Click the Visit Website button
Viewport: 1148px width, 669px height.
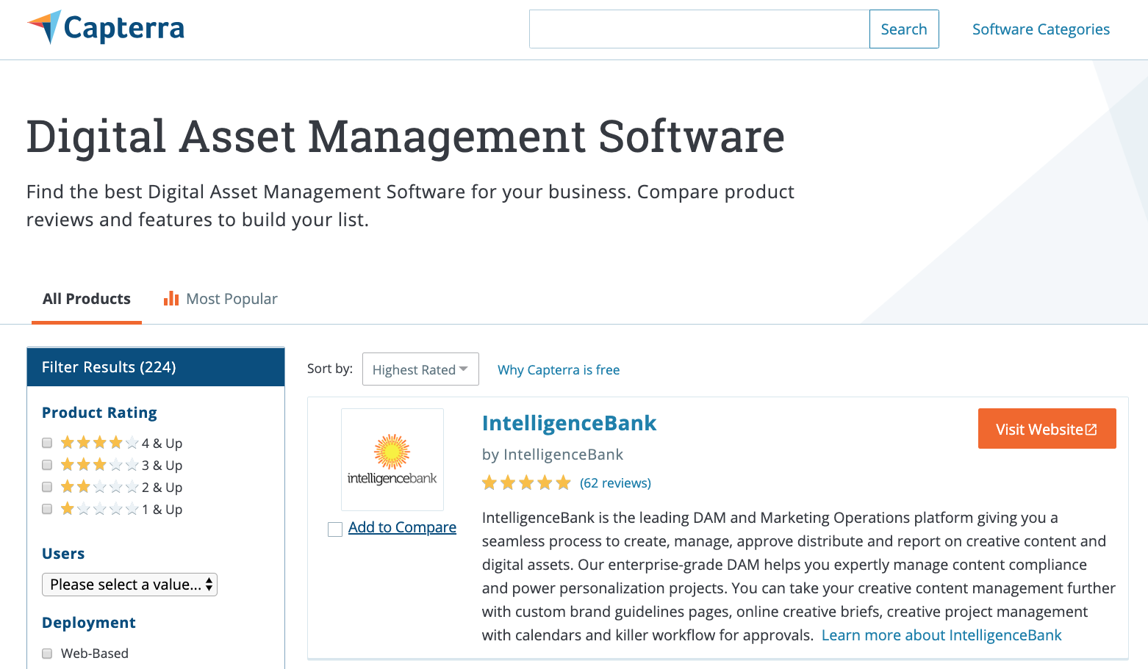[x=1047, y=429]
